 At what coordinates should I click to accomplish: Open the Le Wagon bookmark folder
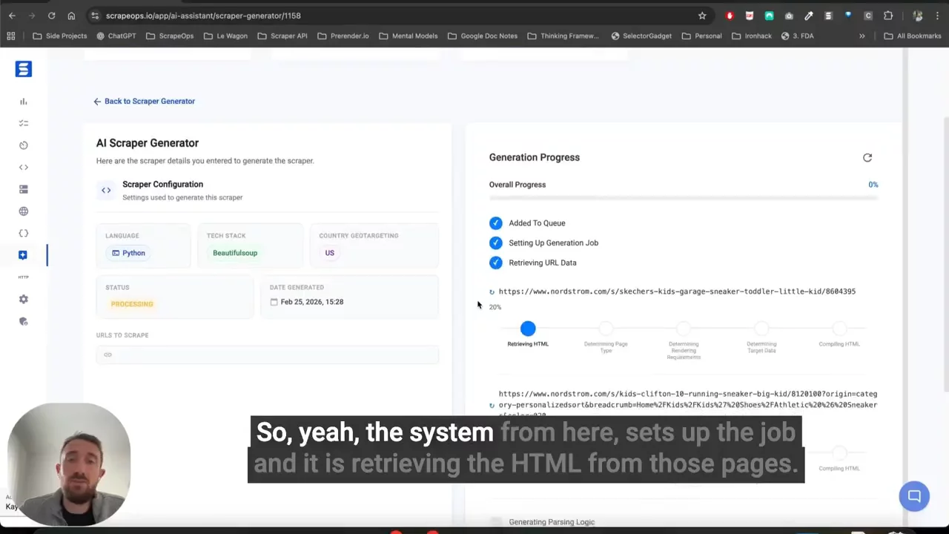coord(225,36)
